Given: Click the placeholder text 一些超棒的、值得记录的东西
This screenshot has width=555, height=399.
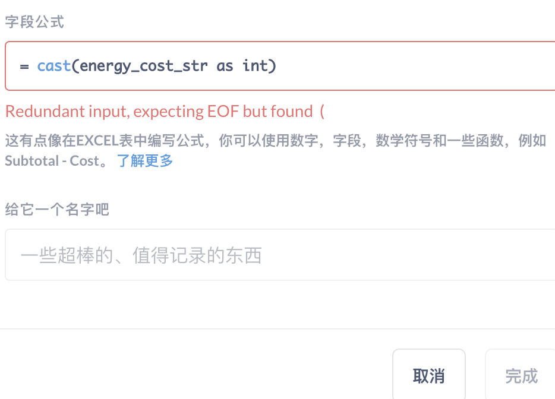Looking at the screenshot, I should (x=138, y=255).
